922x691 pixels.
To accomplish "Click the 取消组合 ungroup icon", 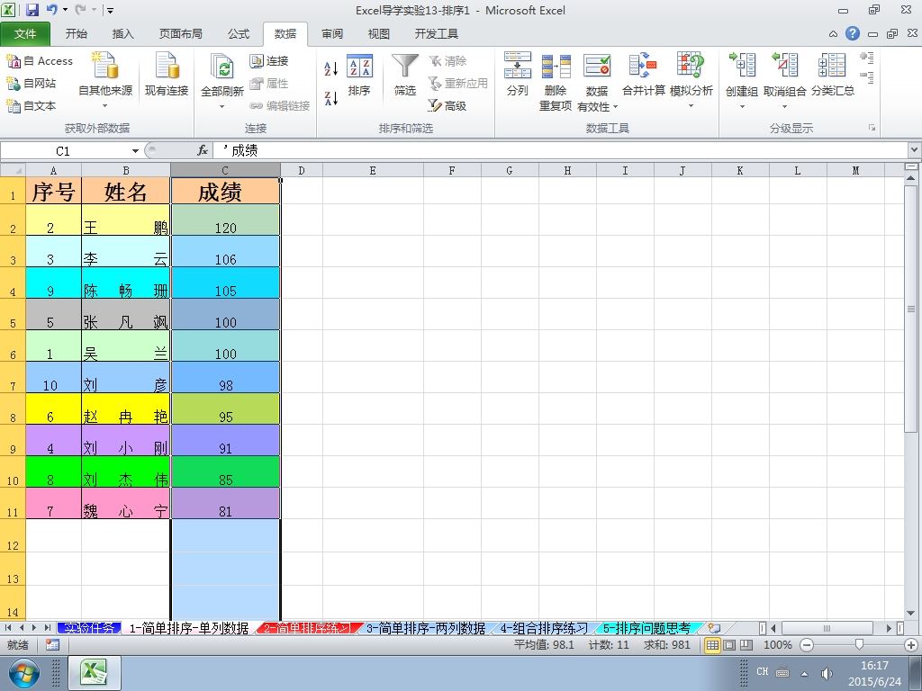I will (x=784, y=65).
